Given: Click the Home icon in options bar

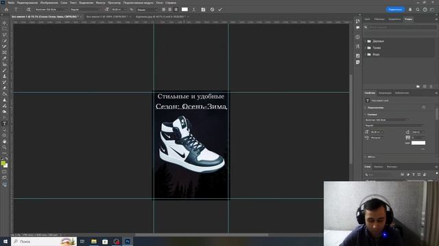Looking at the screenshot, I should (6, 10).
